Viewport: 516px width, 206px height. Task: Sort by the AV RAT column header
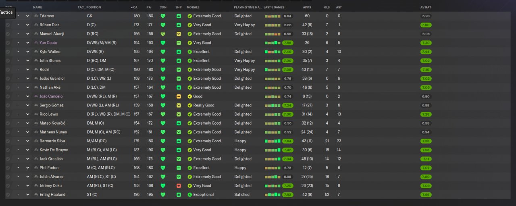[425, 7]
